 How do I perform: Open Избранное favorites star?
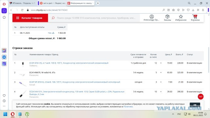[181, 18]
